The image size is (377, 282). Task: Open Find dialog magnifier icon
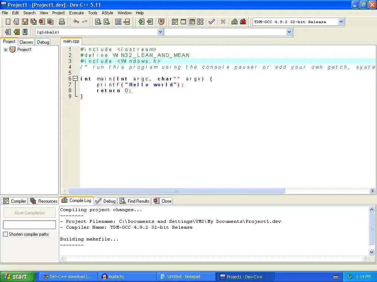98,22
